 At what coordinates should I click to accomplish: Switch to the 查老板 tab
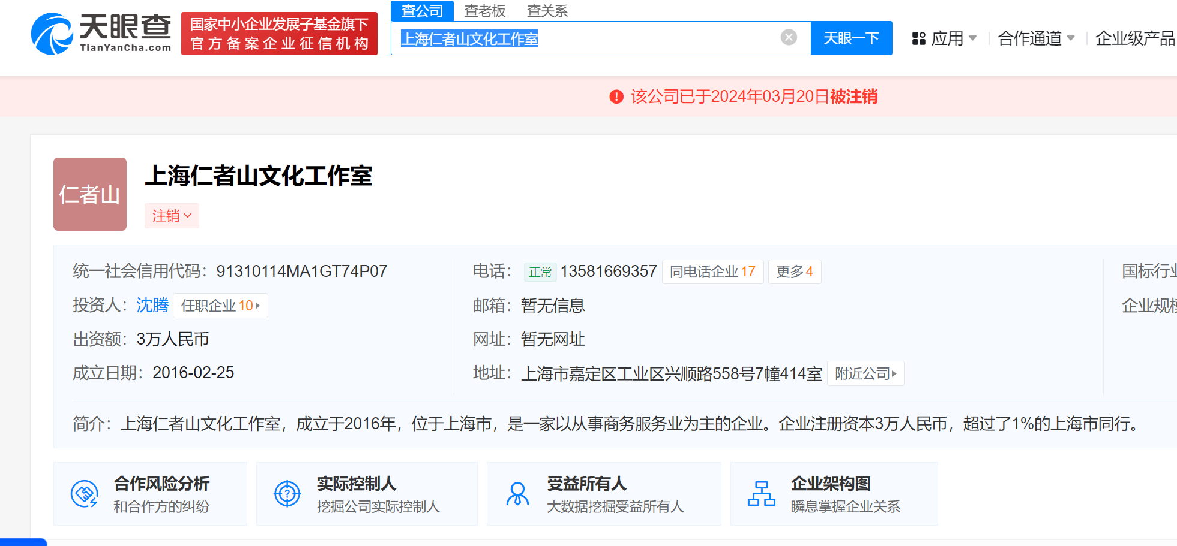point(483,11)
